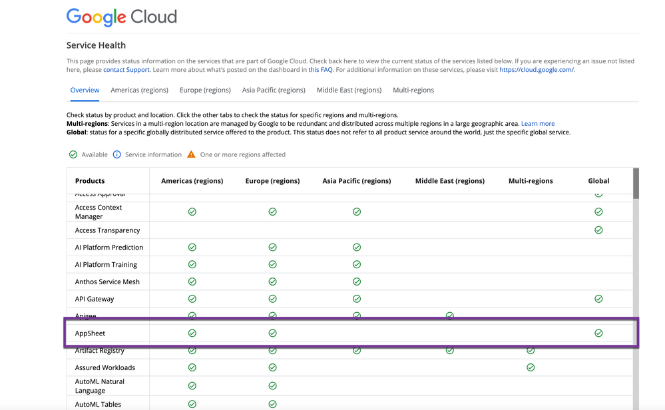Click AutoML Natural Language's Americas status checkmark
The width and height of the screenshot is (665, 410).
pos(192,386)
